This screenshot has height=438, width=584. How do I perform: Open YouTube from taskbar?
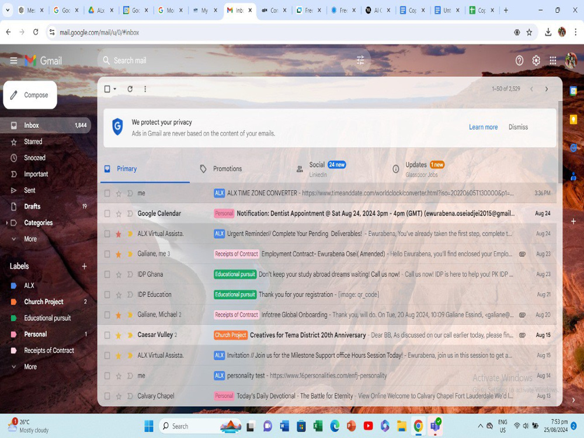coord(368,426)
